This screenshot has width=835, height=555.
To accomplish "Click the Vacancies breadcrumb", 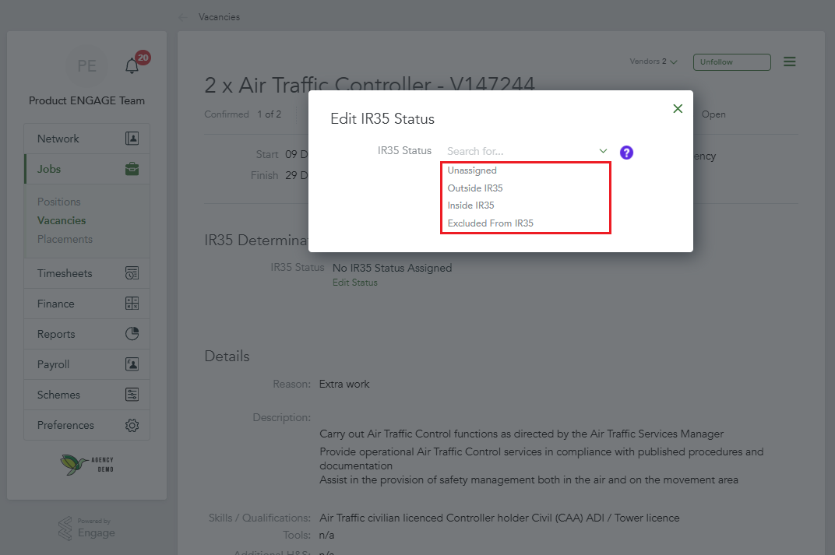I will click(x=220, y=17).
